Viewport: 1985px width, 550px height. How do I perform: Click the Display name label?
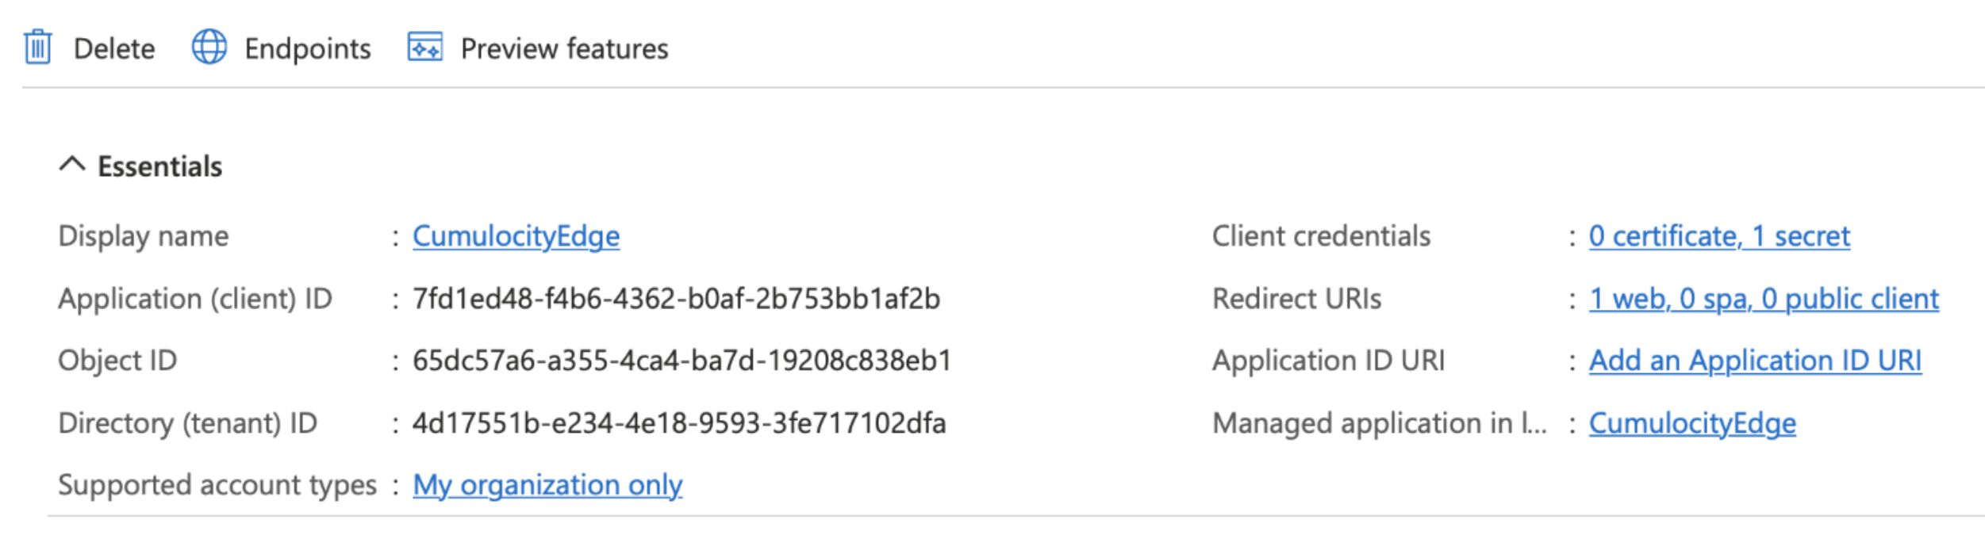[x=144, y=235]
